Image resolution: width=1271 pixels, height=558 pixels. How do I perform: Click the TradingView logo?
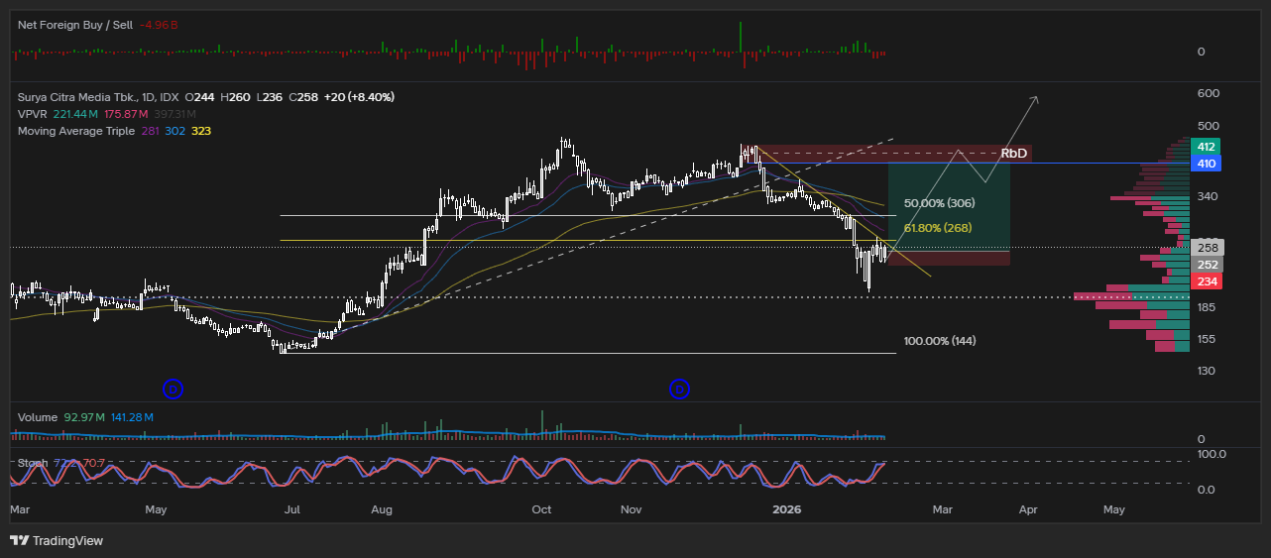click(x=57, y=540)
